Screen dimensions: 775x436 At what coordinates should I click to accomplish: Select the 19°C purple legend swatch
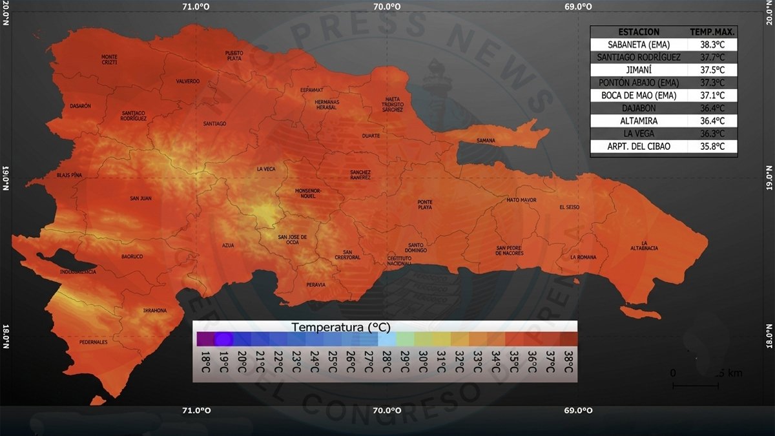click(x=223, y=339)
